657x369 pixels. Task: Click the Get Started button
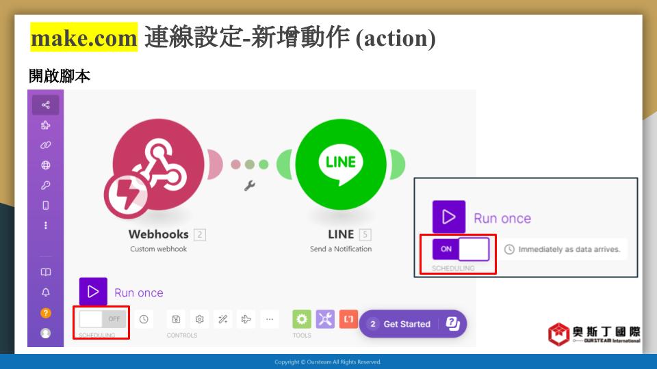click(413, 324)
